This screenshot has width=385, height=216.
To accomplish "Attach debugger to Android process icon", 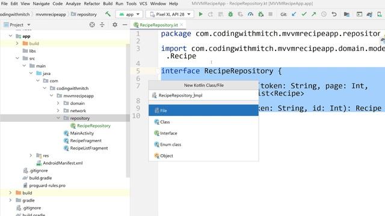I will pos(260,14).
